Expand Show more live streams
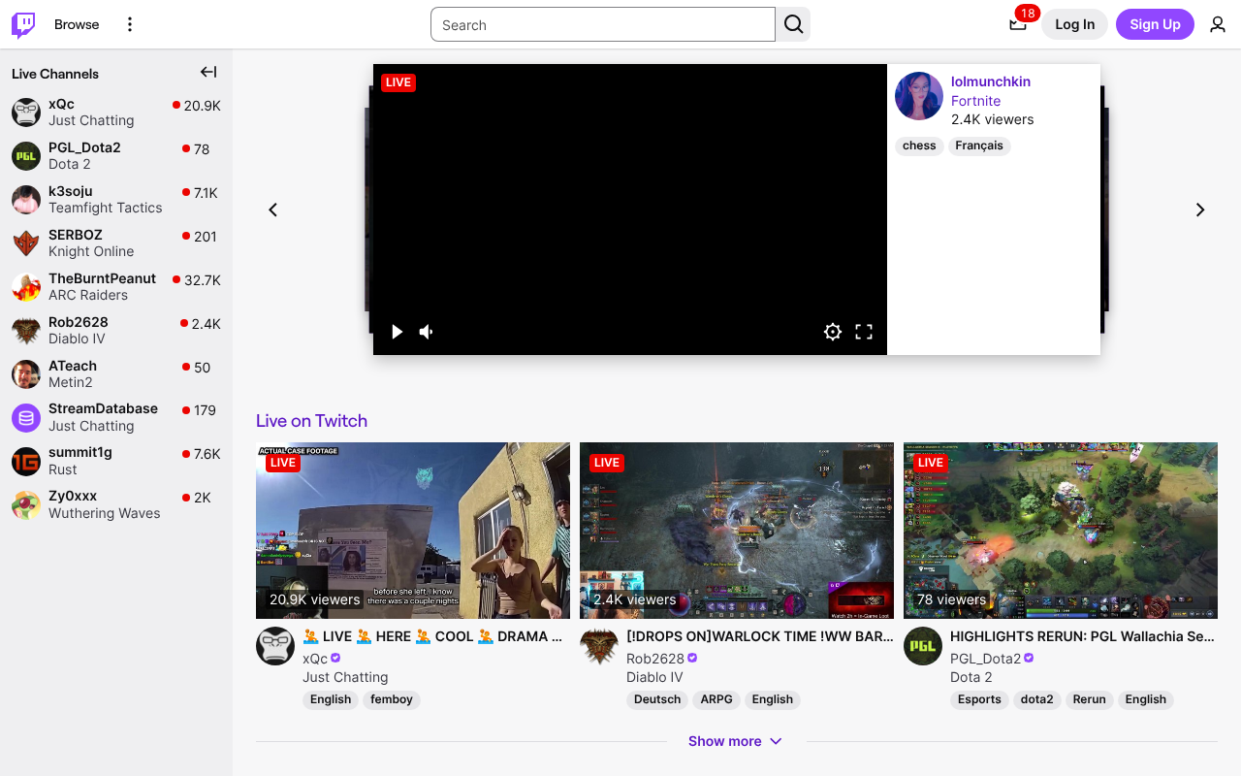This screenshot has width=1241, height=776. [736, 741]
